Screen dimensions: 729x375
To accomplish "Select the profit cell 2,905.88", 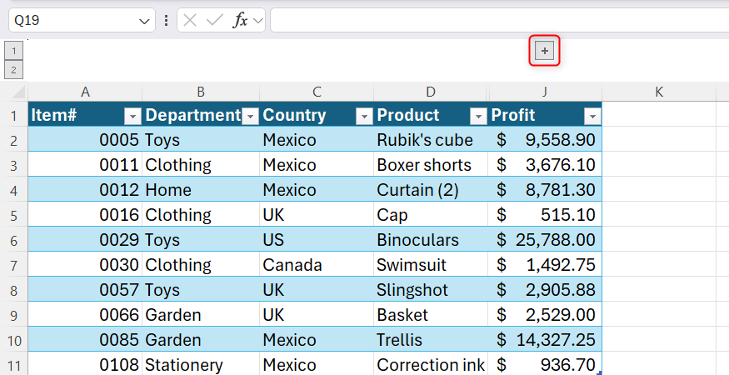I will (x=545, y=290).
